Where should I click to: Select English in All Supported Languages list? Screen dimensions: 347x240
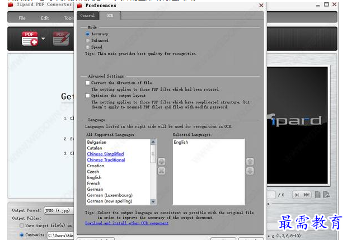[x=94, y=177]
